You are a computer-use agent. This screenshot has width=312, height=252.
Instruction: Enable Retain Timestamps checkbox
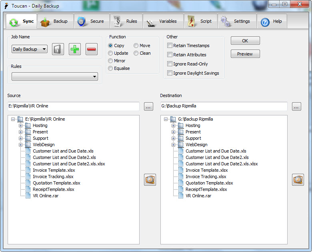point(170,46)
